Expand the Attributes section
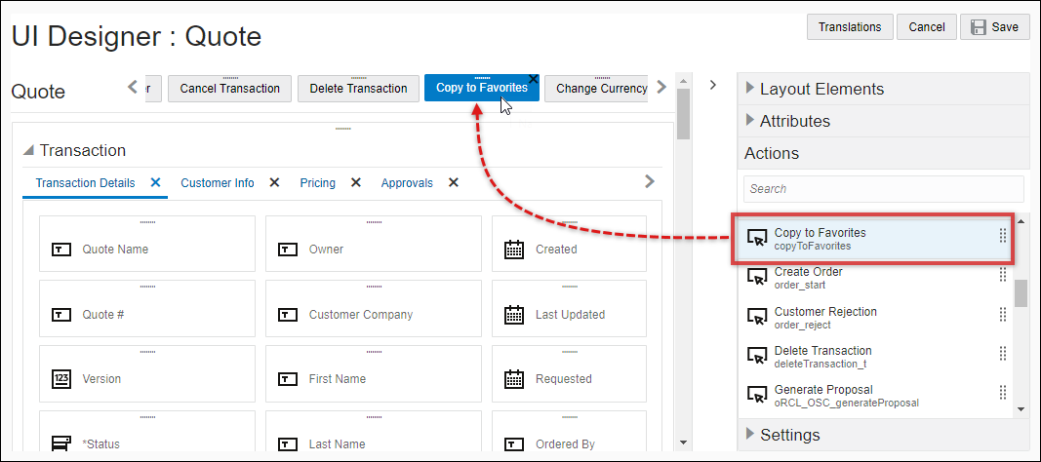The image size is (1041, 462). point(750,120)
